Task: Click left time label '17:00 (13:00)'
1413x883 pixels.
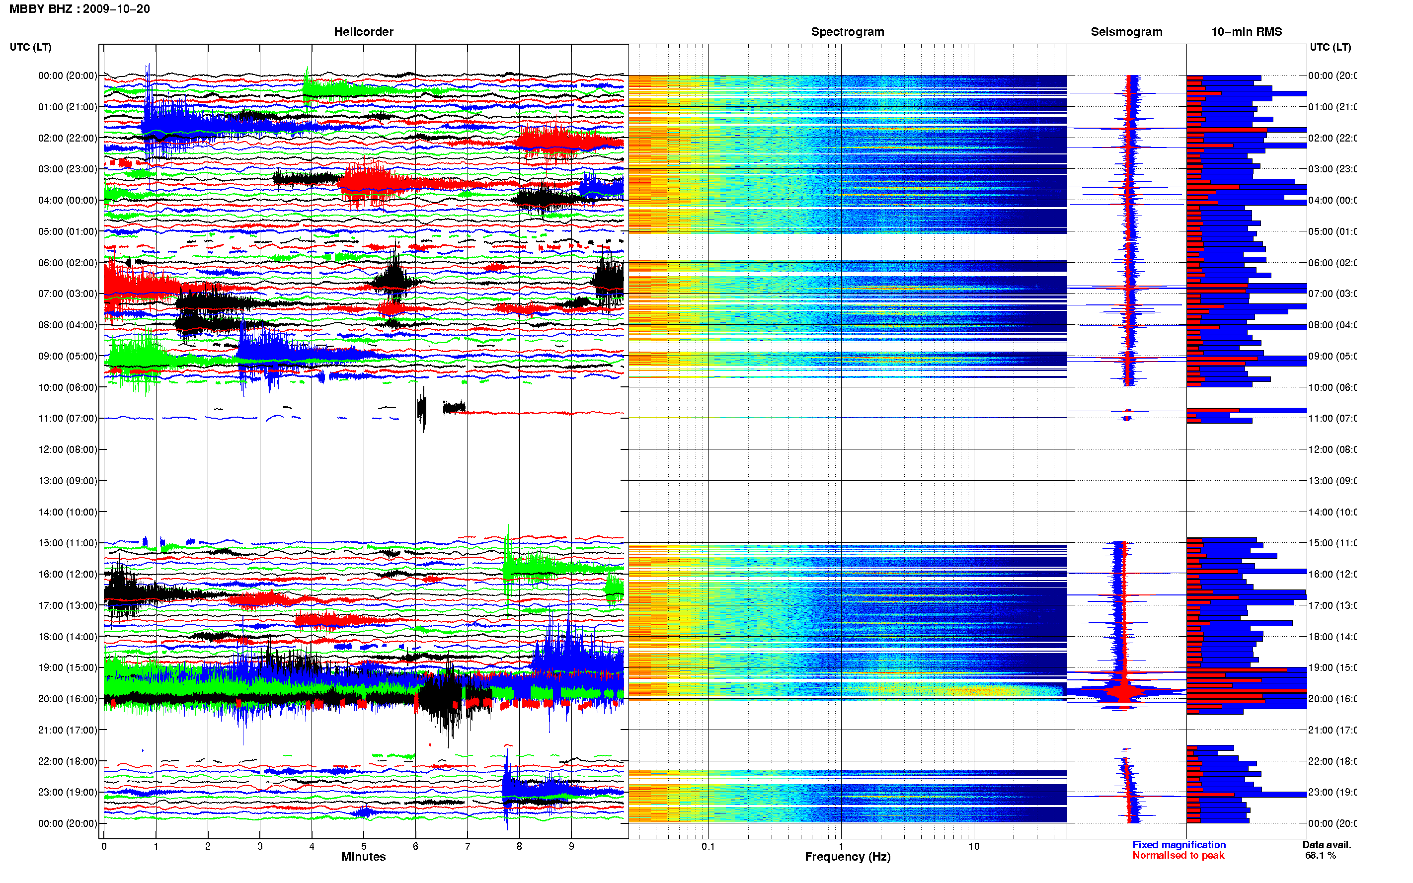Action: 68,605
